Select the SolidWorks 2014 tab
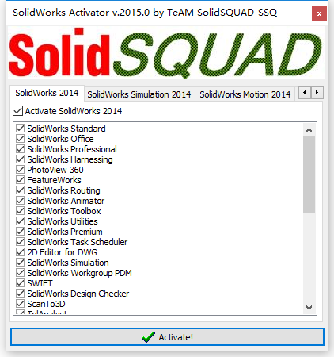This screenshot has height=357, width=334. point(47,93)
